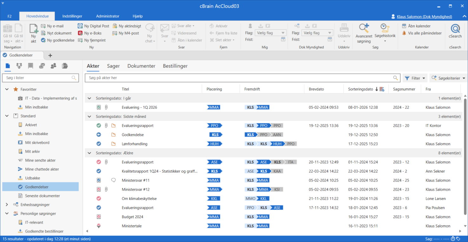Click the column settings icon beside Sorteringsdato

[382, 89]
